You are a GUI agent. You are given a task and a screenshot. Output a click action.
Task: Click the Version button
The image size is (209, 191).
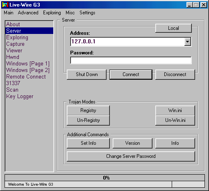(132, 143)
